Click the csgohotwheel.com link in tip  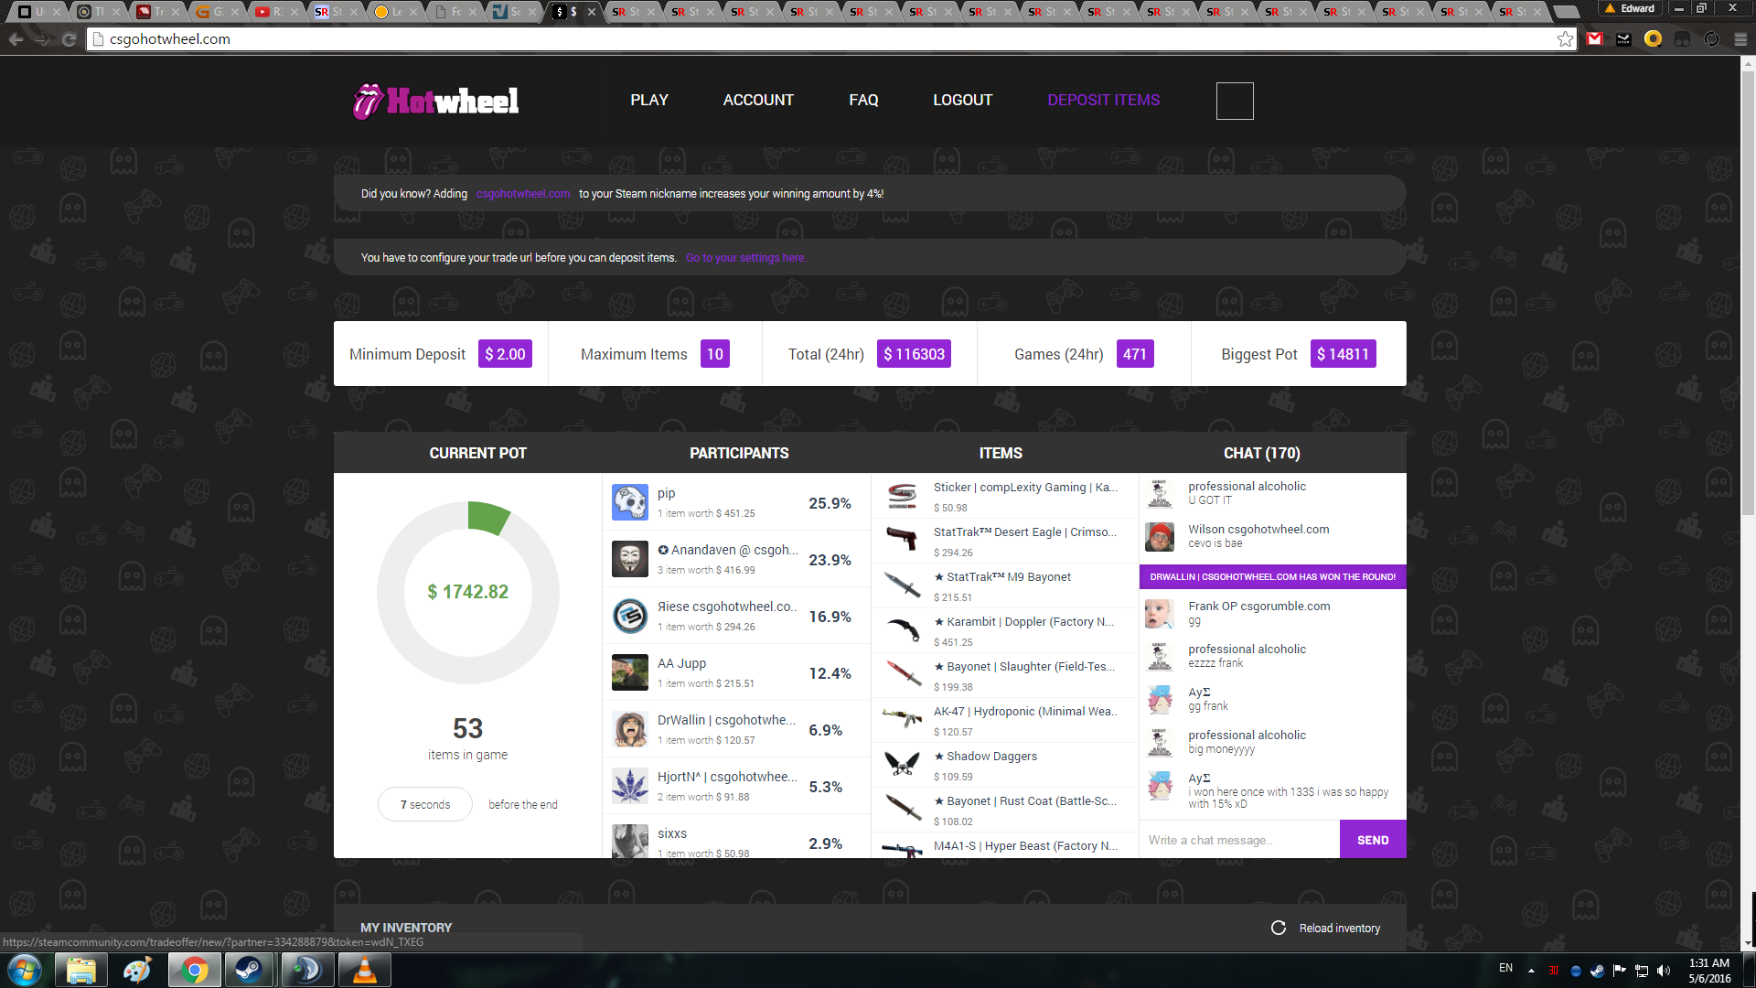point(522,194)
